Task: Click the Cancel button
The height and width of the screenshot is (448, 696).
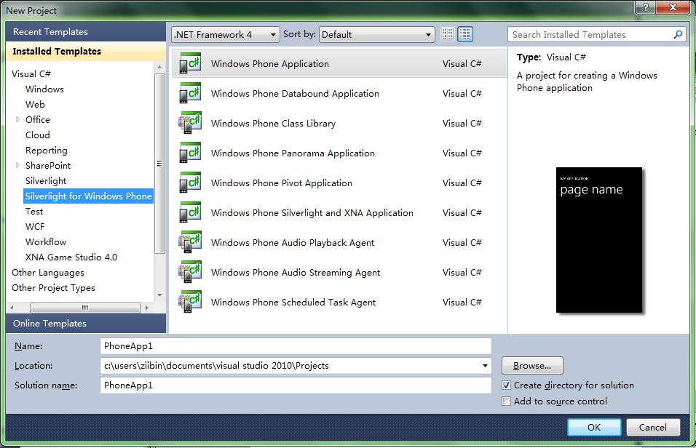Action: (x=652, y=427)
